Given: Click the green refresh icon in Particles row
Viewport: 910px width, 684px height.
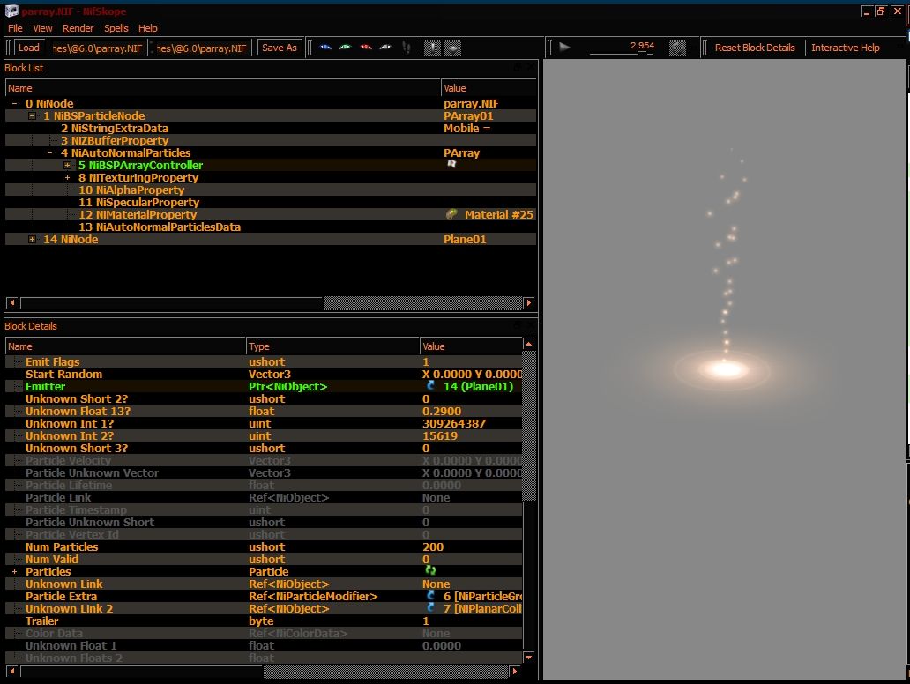Looking at the screenshot, I should click(430, 571).
